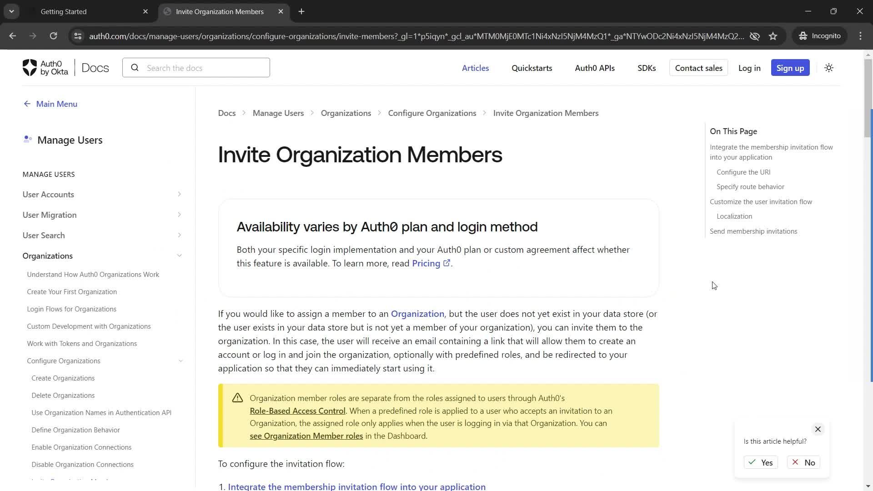Answer No to article helpful

[x=803, y=462]
